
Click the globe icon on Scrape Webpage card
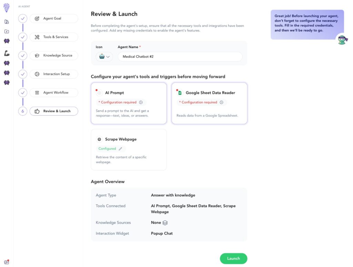coord(99,139)
